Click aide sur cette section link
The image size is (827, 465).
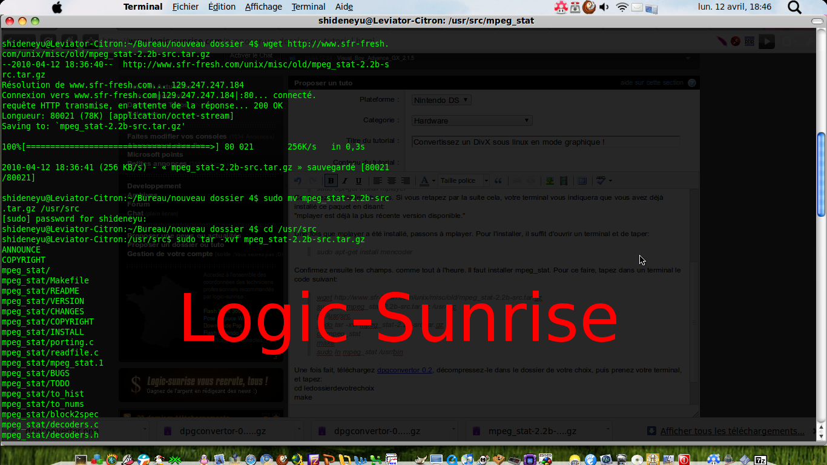[x=651, y=82]
